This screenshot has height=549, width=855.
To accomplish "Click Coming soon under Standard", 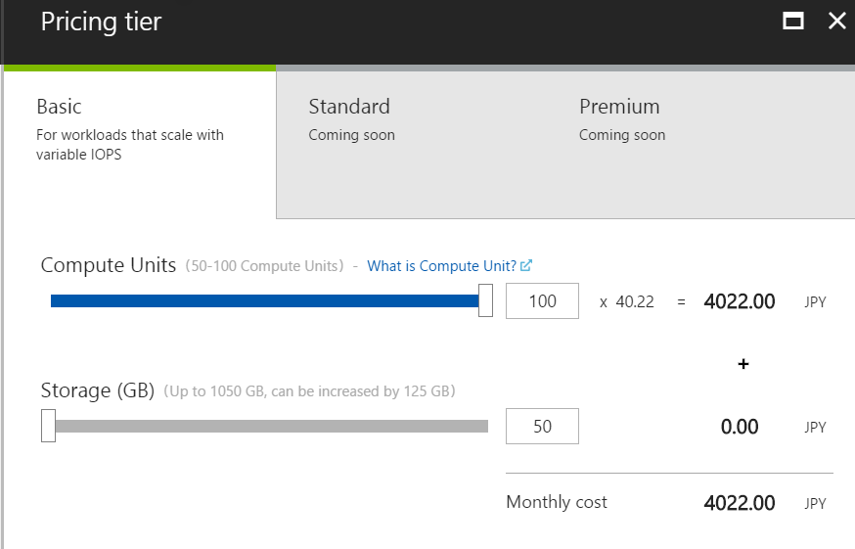I will click(352, 135).
